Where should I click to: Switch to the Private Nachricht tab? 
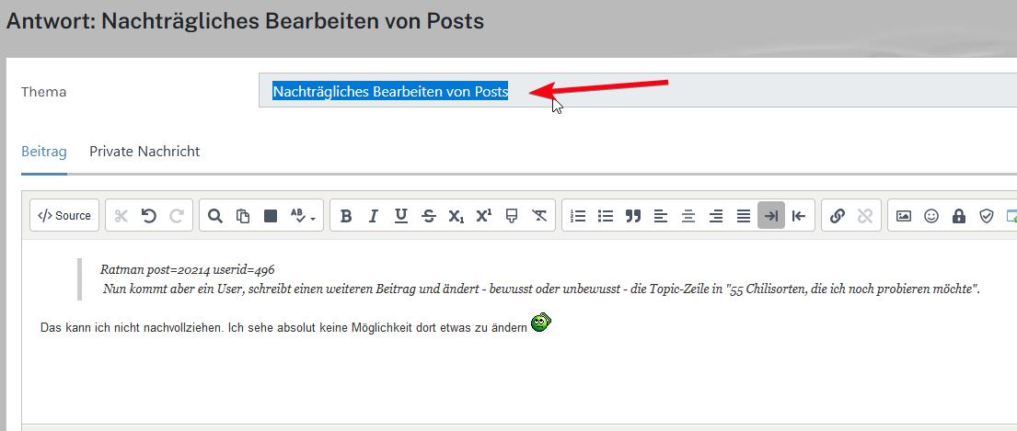pyautogui.click(x=144, y=152)
